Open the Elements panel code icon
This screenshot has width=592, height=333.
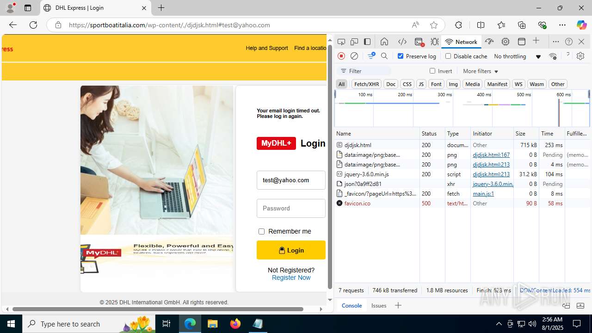pos(402,42)
